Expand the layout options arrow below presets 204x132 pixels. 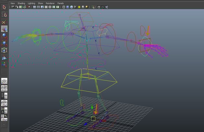(x=5, y=124)
